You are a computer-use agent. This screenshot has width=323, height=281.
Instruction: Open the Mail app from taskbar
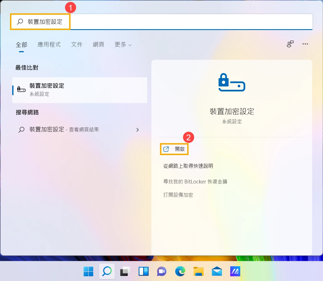tap(217, 271)
